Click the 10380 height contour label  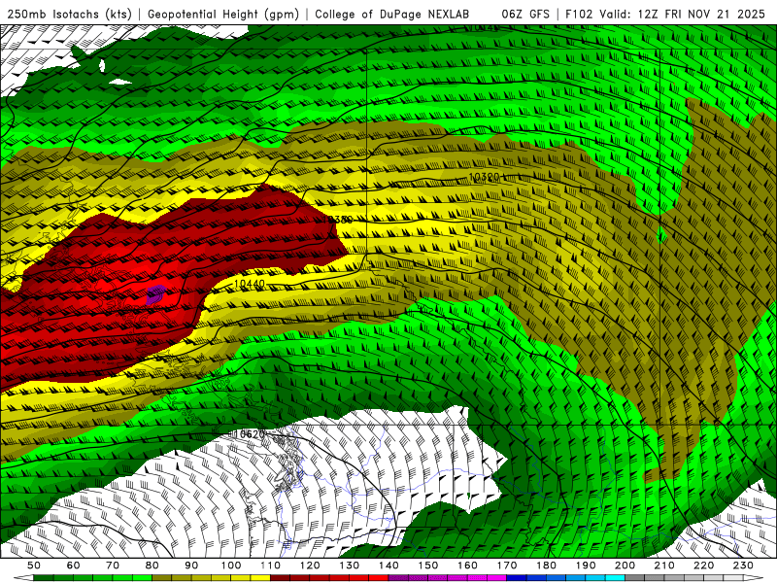coord(337,220)
